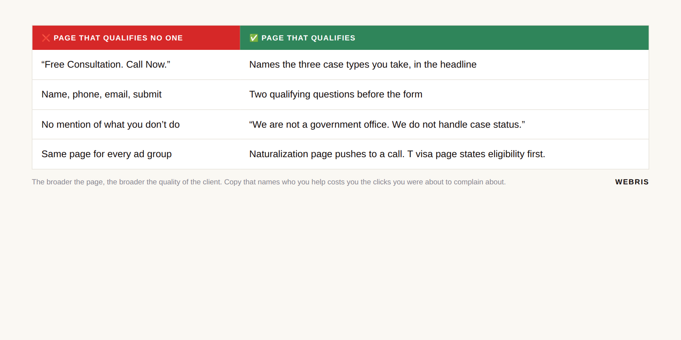Select the 'PAGE THAT QUALIFIES NO ONE' heading

[118, 38]
